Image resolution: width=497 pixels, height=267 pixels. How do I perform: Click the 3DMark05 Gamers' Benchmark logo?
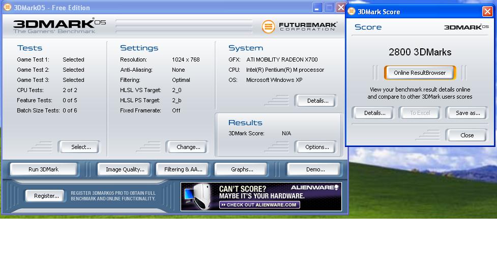click(x=60, y=25)
